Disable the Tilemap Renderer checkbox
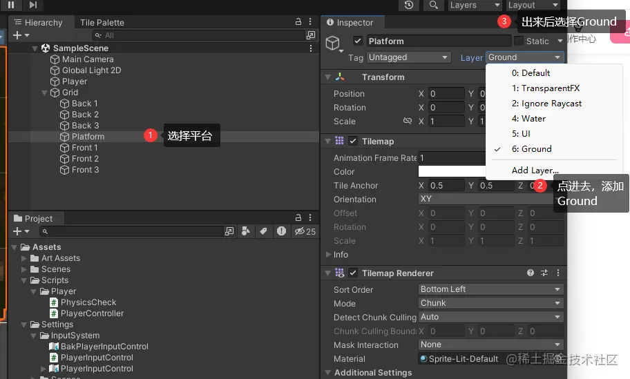 pyautogui.click(x=353, y=273)
